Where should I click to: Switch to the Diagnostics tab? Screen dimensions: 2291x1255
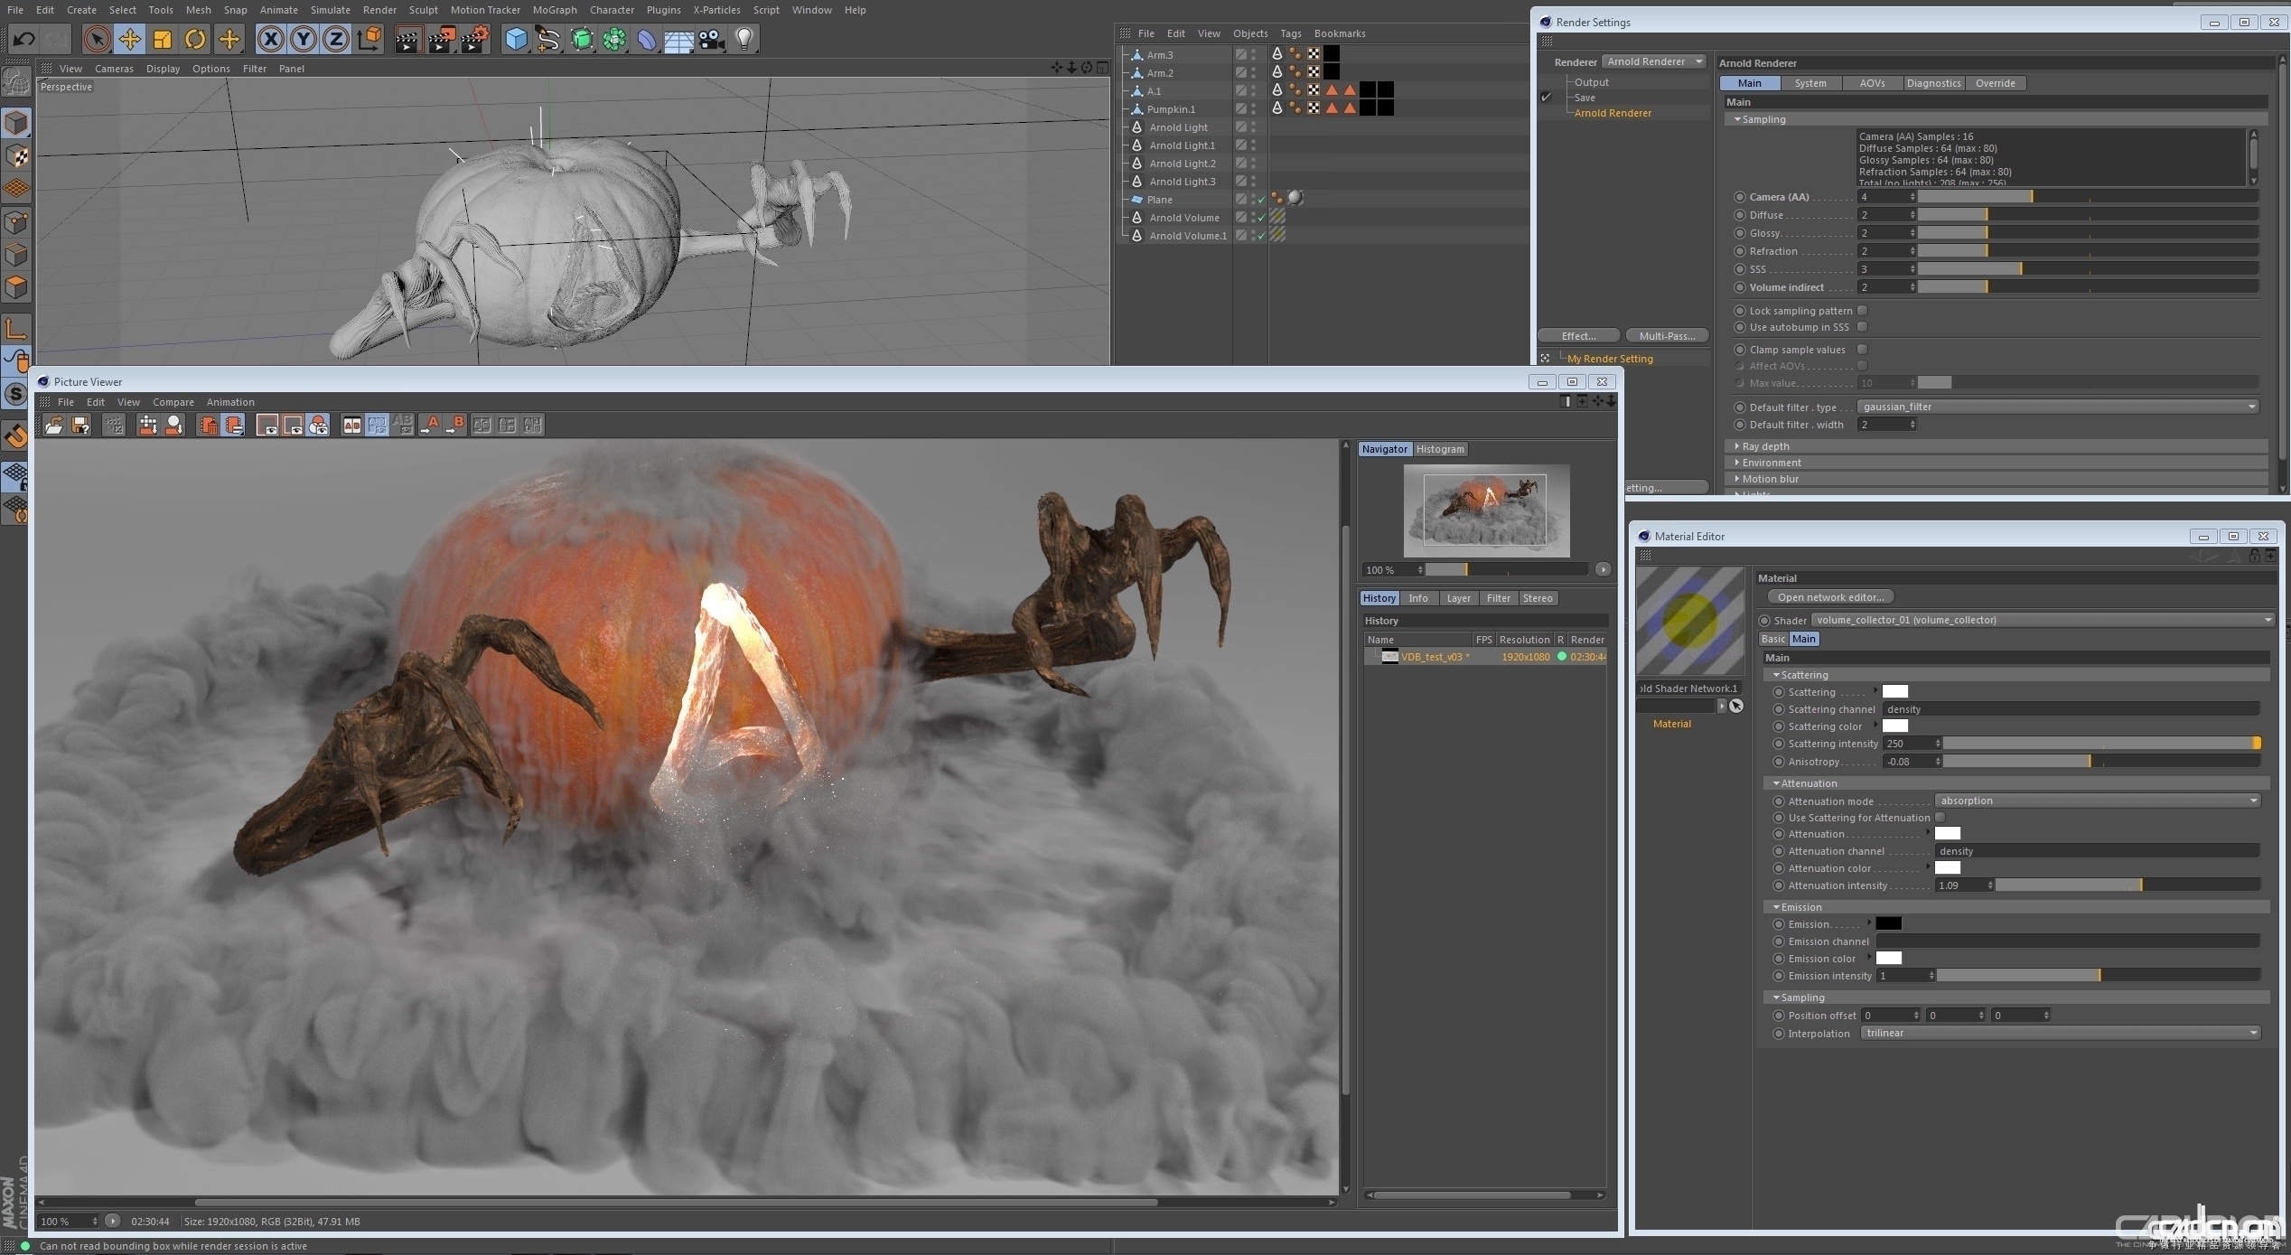(x=1933, y=83)
